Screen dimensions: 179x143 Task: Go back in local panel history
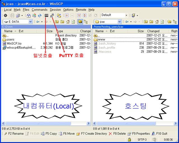[38, 22]
